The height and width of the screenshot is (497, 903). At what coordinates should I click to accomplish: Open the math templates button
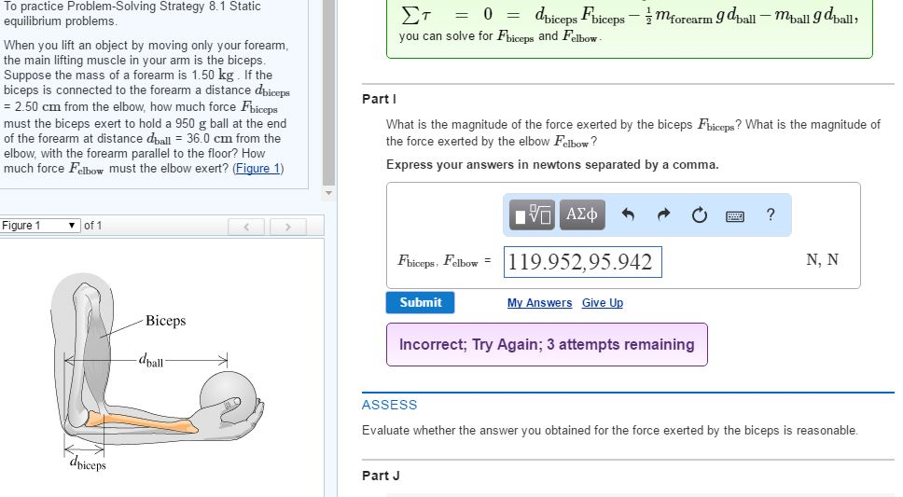pyautogui.click(x=532, y=214)
